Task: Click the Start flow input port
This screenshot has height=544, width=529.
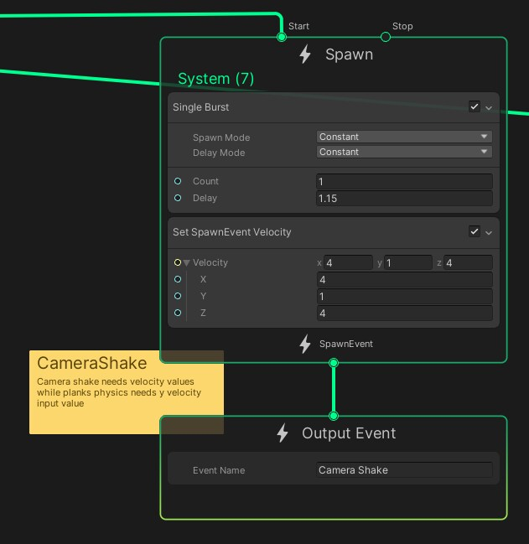Action: (x=282, y=37)
